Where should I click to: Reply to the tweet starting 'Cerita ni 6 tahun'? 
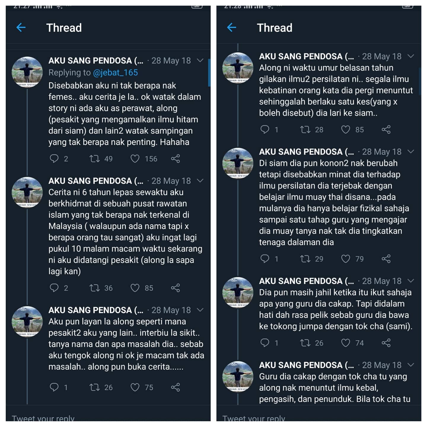click(54, 288)
